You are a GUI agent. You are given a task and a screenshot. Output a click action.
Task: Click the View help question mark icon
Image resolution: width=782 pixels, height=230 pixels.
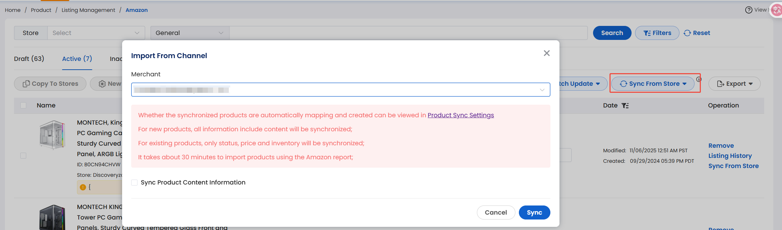749,10
